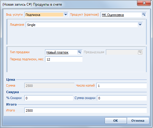This screenshot has height=128, width=153.
Task: Click the dialog title bar text
Action: tap(32, 4)
